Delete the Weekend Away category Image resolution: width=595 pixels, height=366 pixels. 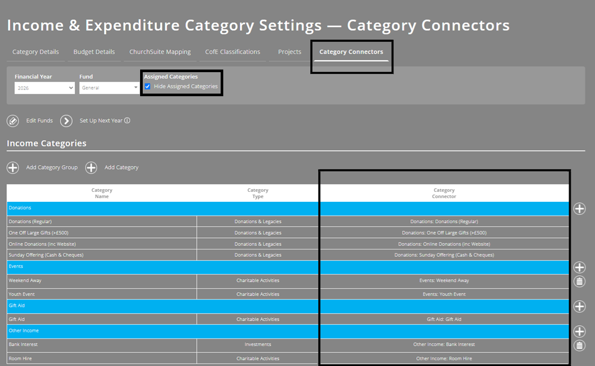coord(579,281)
